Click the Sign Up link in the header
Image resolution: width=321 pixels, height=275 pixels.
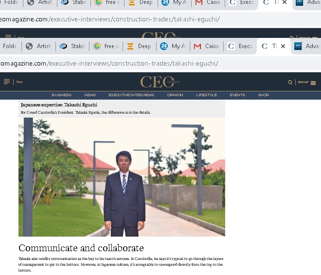pyautogui.click(x=303, y=83)
